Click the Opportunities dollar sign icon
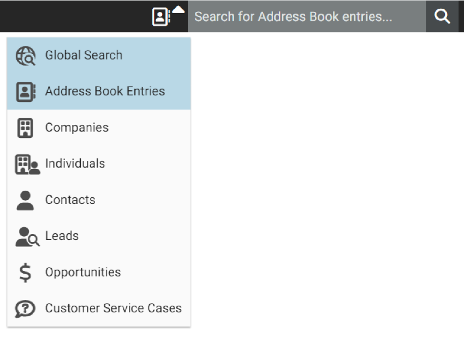464x338 pixels. tap(25, 272)
